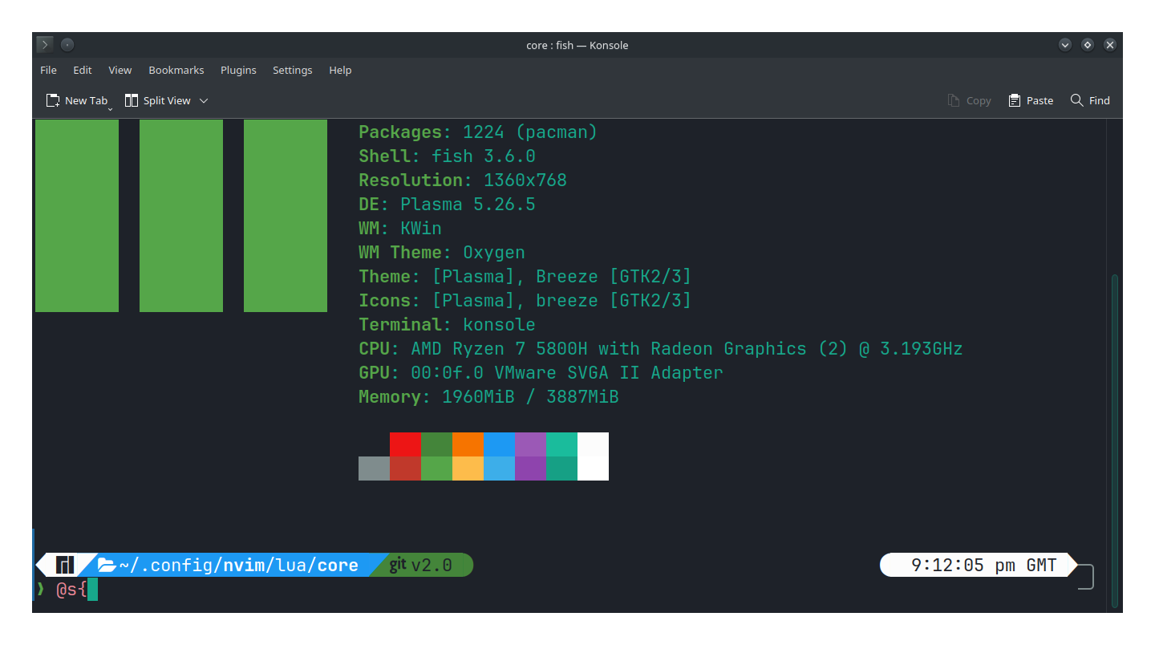The image size is (1155, 645).
Task: Toggle the keep-above diamond button in the title bar
Action: click(x=1088, y=45)
